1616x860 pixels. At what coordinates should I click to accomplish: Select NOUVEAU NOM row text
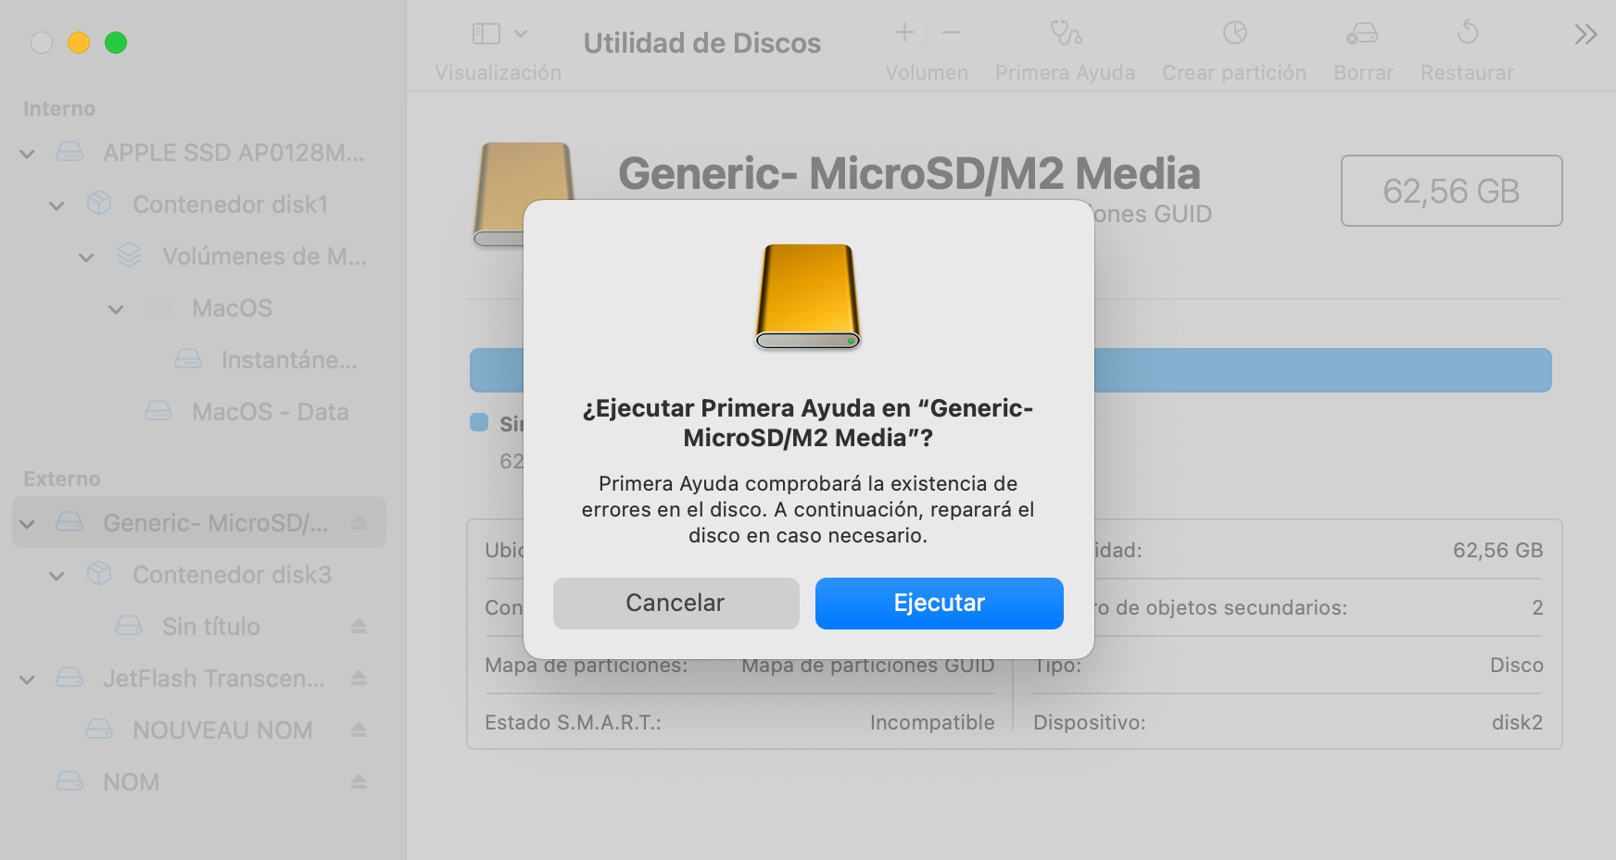(222, 730)
